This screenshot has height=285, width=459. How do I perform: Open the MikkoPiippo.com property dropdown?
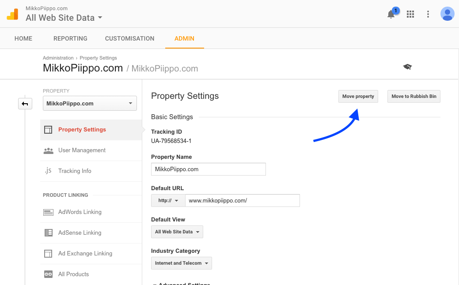click(90, 104)
